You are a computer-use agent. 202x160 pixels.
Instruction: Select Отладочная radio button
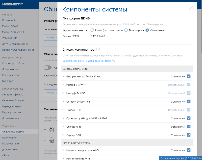coord(147,30)
